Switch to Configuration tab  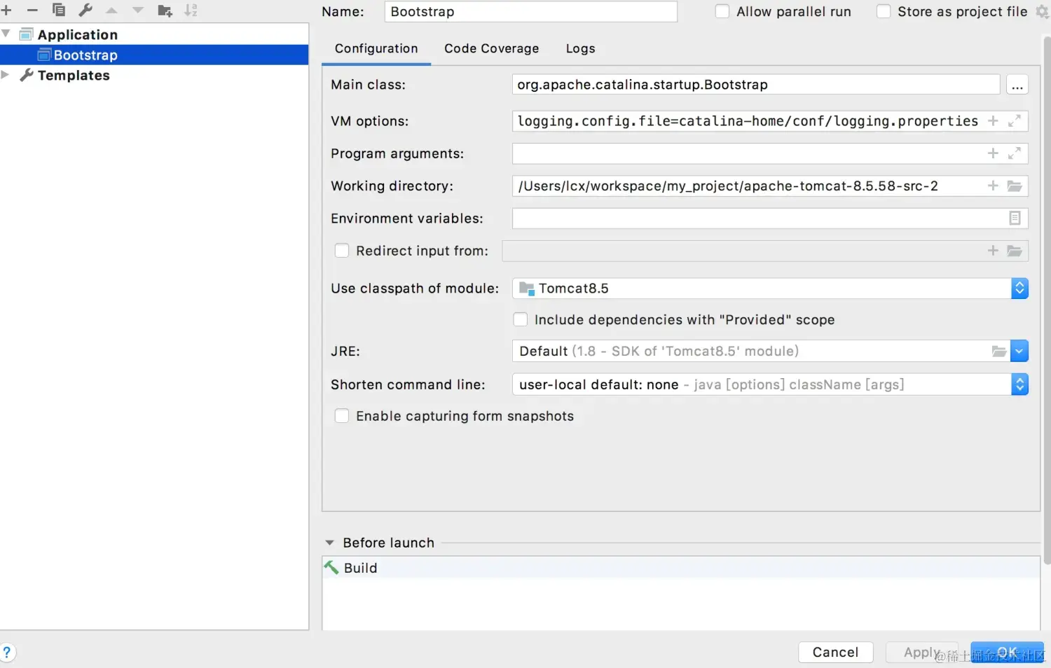point(376,48)
